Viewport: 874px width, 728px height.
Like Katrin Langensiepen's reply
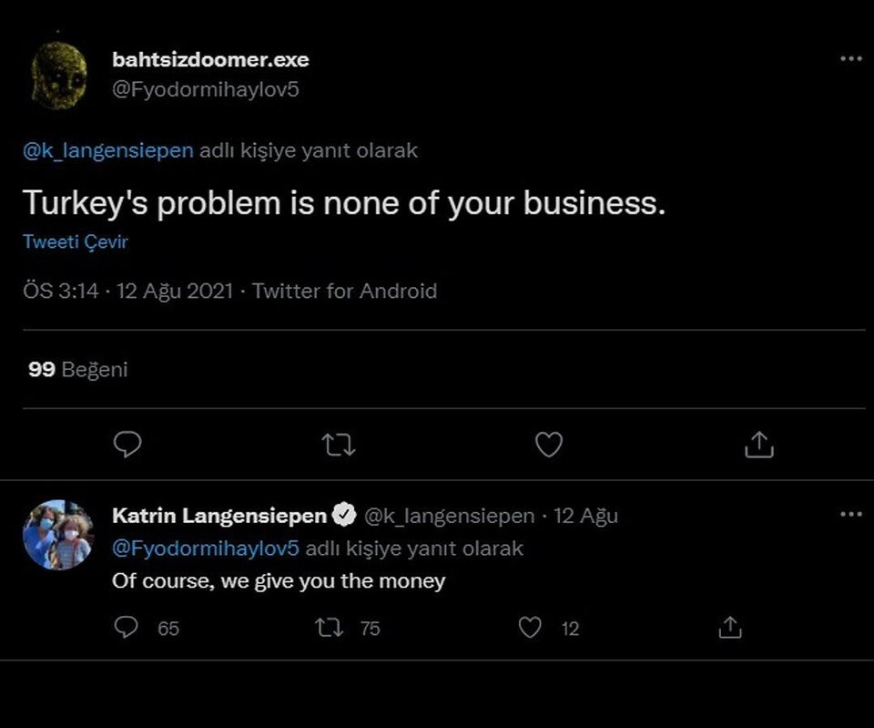tap(530, 628)
